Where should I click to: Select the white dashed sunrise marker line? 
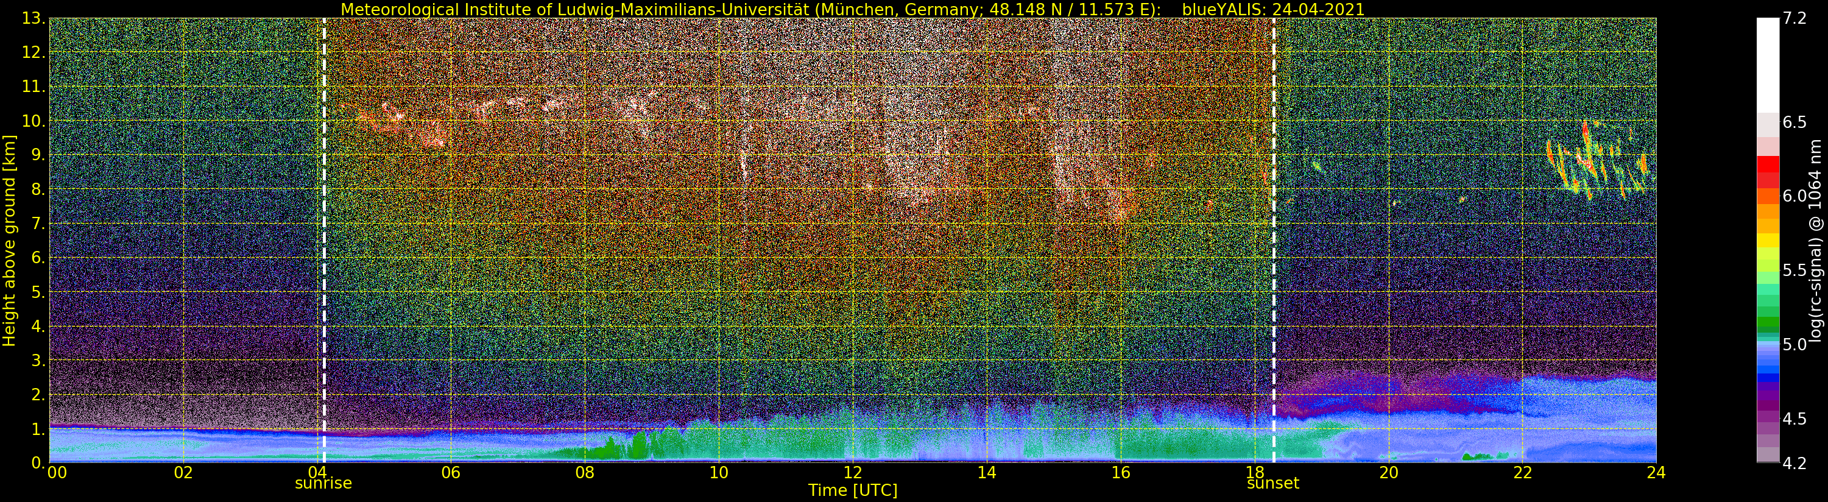[324, 240]
